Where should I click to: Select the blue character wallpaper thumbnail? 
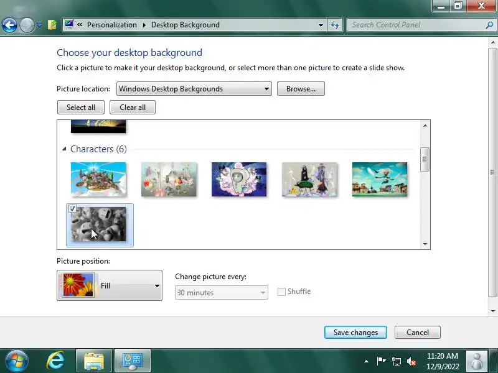(x=239, y=180)
